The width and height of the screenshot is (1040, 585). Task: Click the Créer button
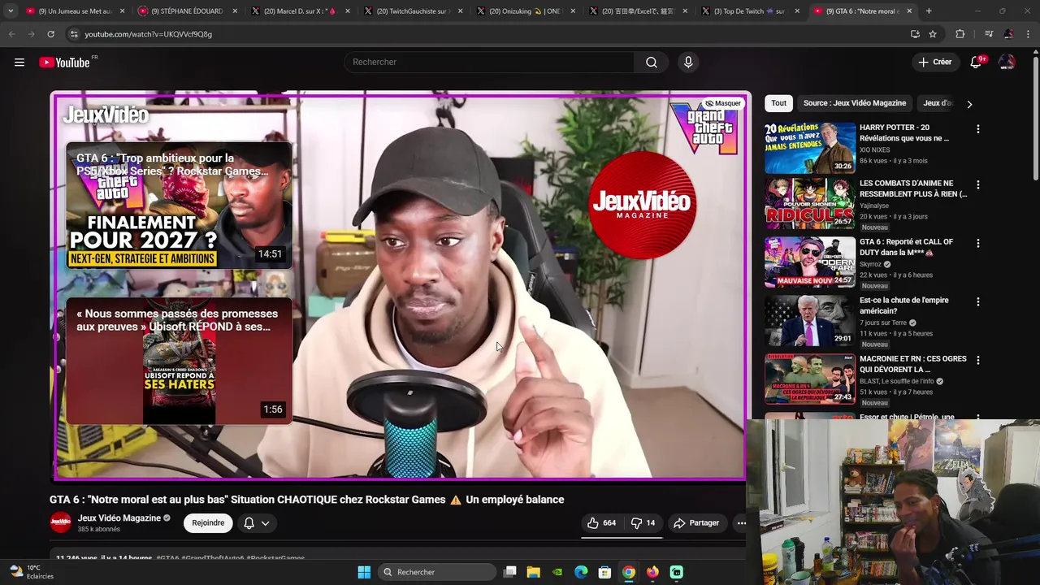click(x=934, y=62)
